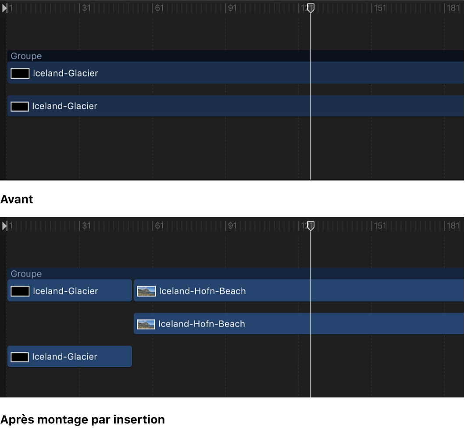This screenshot has height=430, width=465.
Task: Click frame 31 in the Après ruler
Action: click(86, 226)
